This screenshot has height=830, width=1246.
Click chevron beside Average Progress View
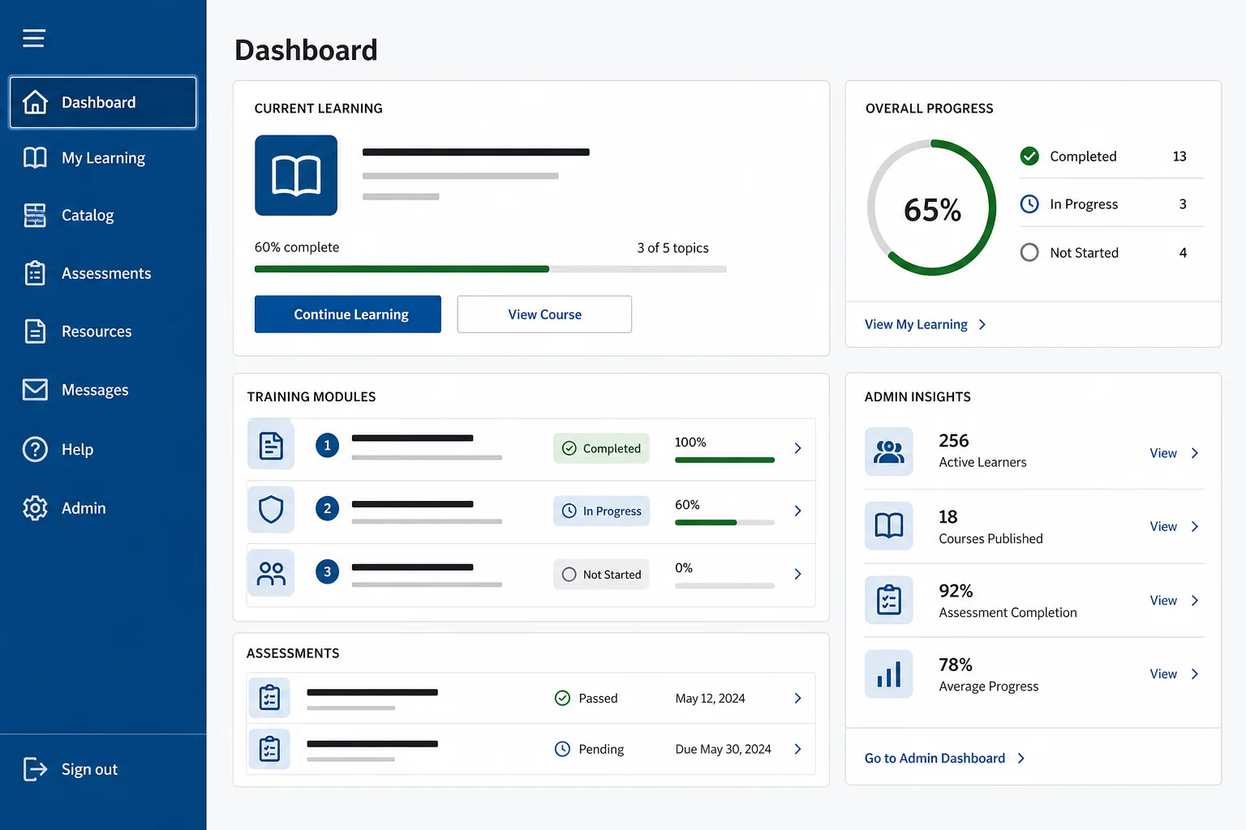[1195, 674]
